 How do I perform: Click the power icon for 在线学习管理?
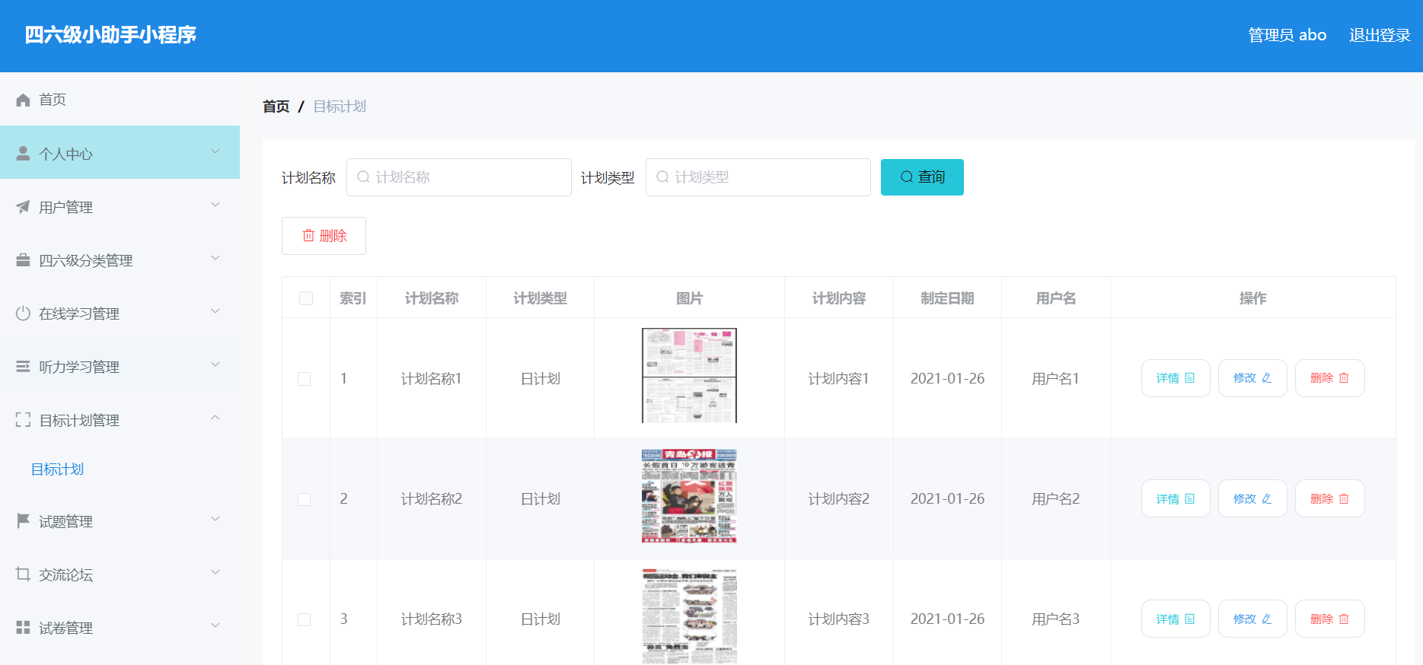[23, 313]
